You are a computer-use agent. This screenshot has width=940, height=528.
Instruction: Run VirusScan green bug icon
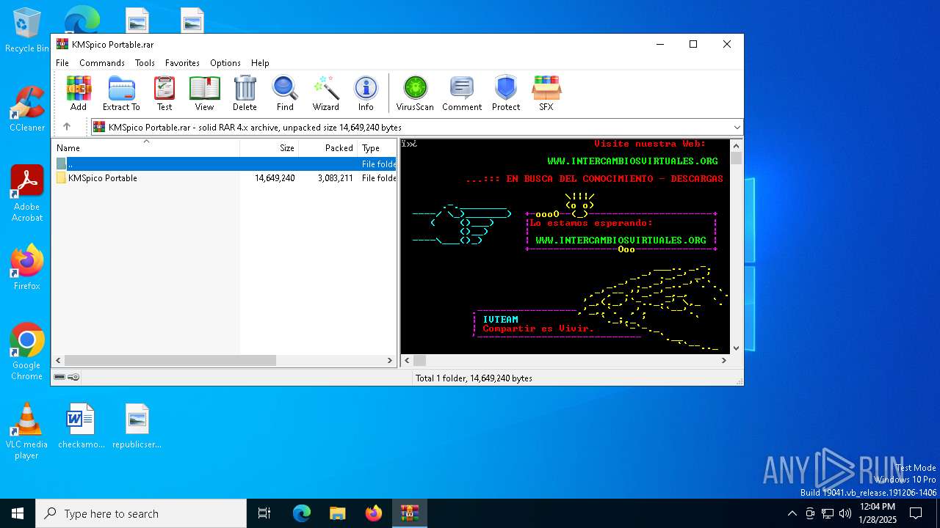point(415,93)
